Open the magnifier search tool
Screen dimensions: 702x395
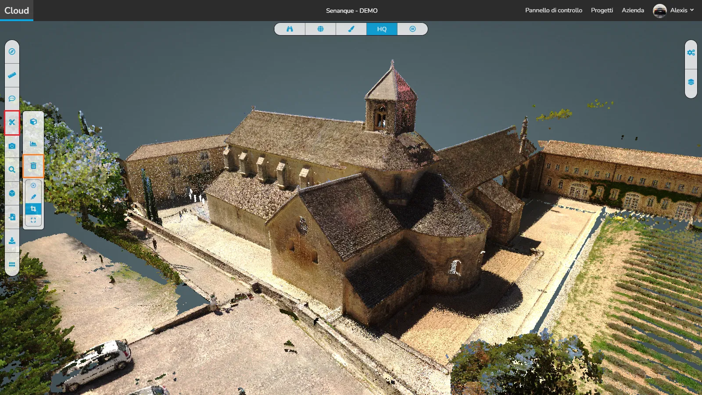[12, 170]
